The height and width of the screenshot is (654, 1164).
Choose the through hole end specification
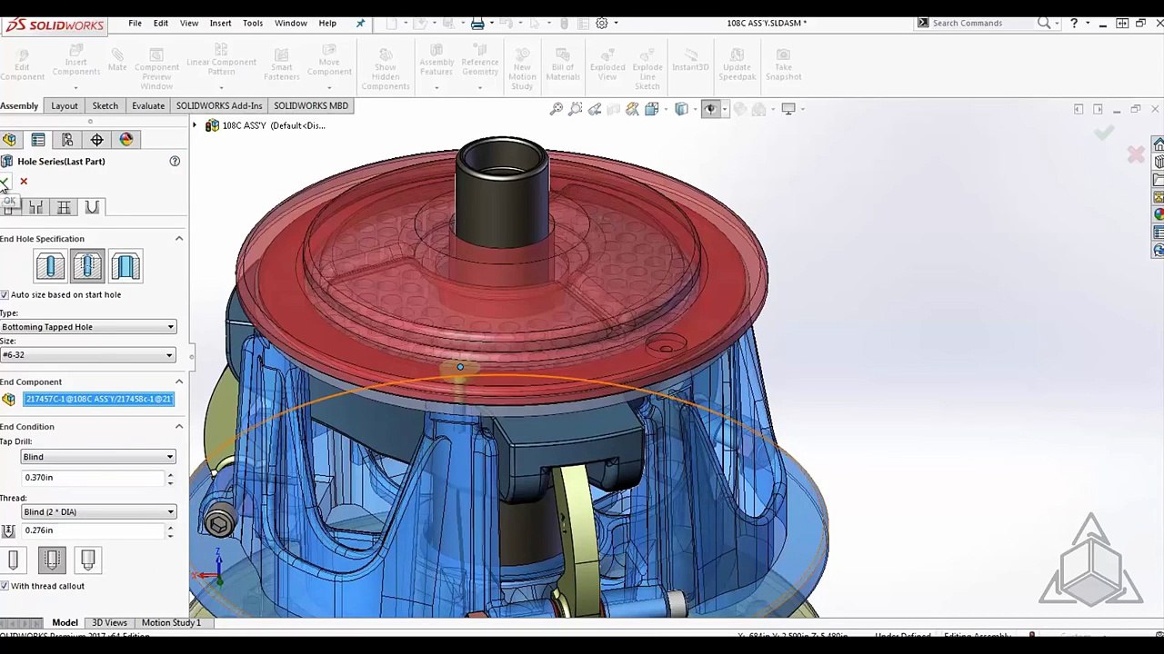click(x=125, y=266)
